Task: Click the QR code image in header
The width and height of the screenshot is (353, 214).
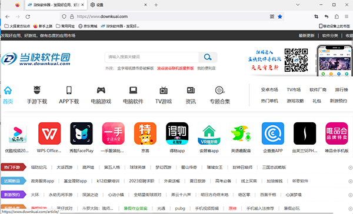Action: tap(296, 61)
